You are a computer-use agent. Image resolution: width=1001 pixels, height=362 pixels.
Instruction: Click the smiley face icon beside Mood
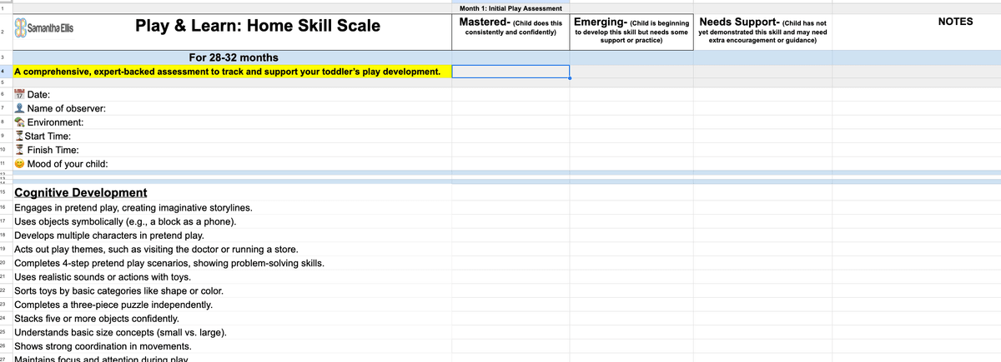(x=20, y=164)
